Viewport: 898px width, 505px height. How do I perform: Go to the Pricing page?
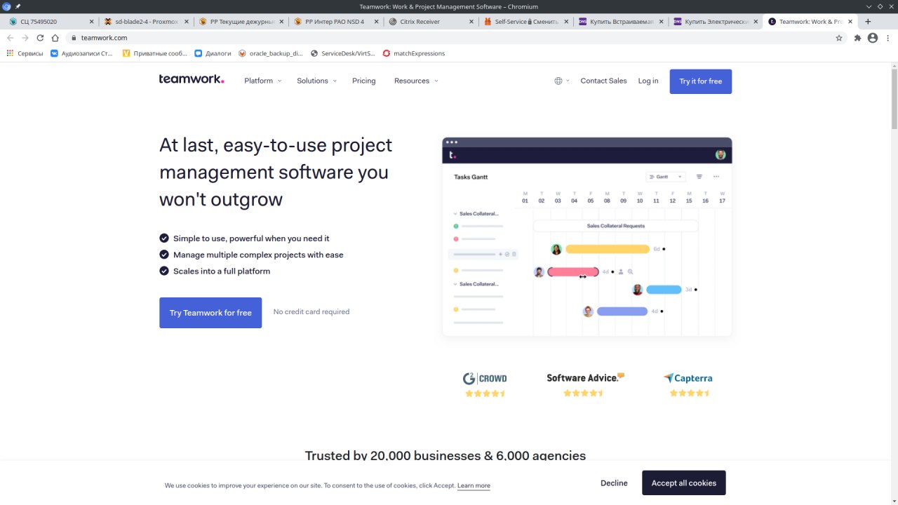point(363,81)
